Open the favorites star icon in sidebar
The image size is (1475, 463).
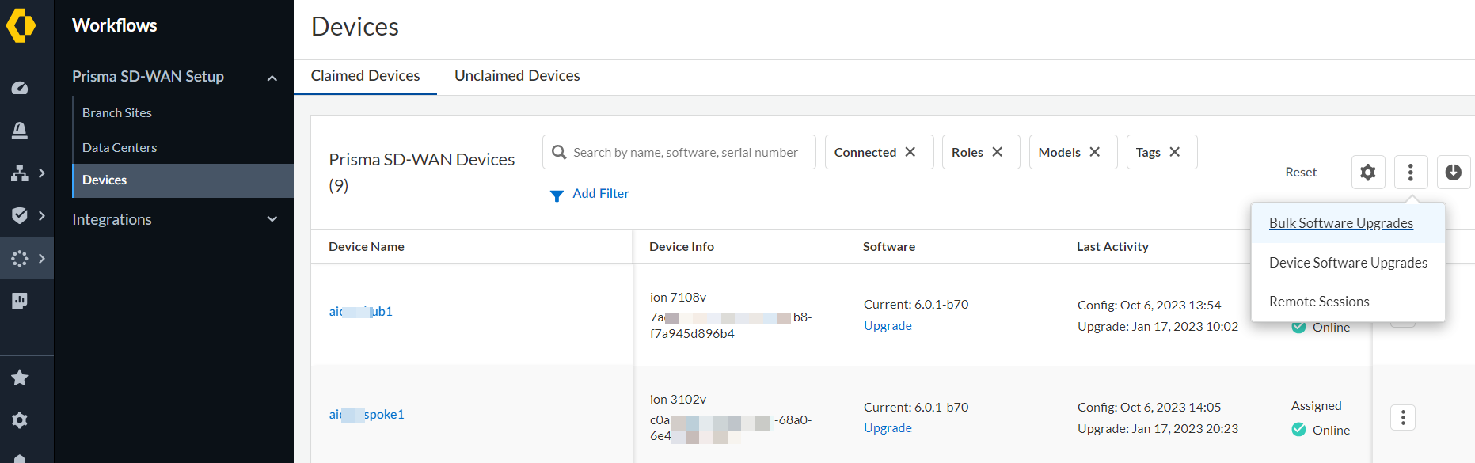pos(20,378)
